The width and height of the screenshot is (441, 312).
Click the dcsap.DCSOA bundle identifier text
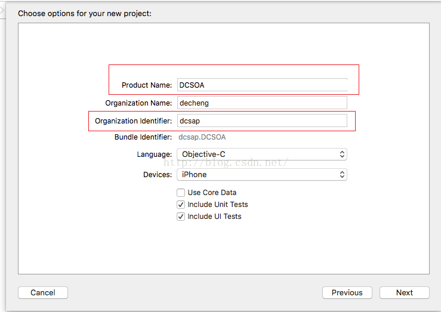pos(202,137)
